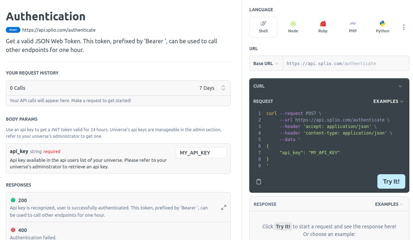Open more languages three-dot menu
Screen dimensions: 413x240
click(x=404, y=27)
